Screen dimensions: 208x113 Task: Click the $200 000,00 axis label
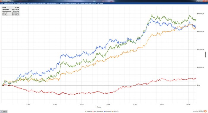[201, 50]
